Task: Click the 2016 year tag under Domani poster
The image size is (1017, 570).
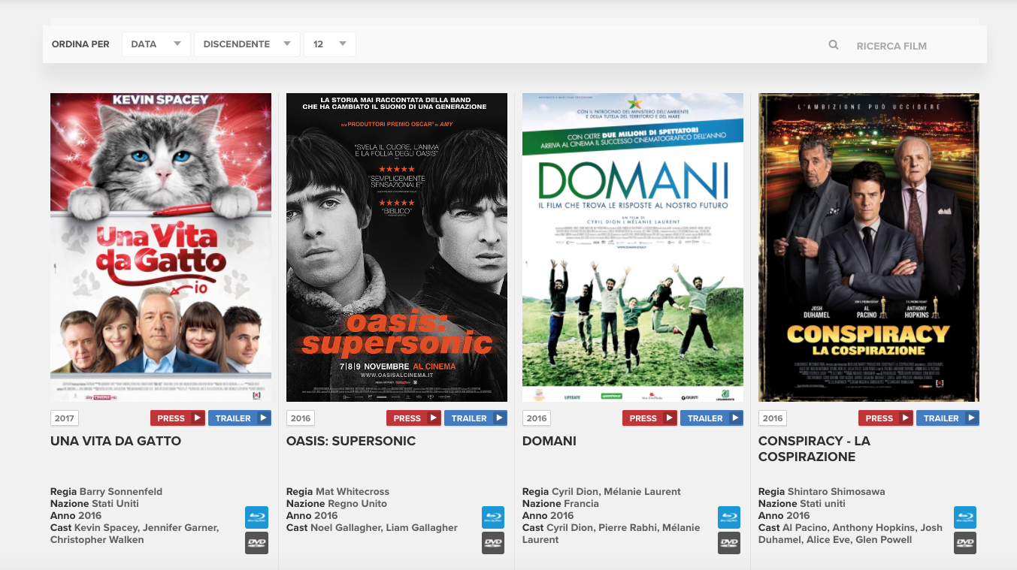Action: coord(537,418)
